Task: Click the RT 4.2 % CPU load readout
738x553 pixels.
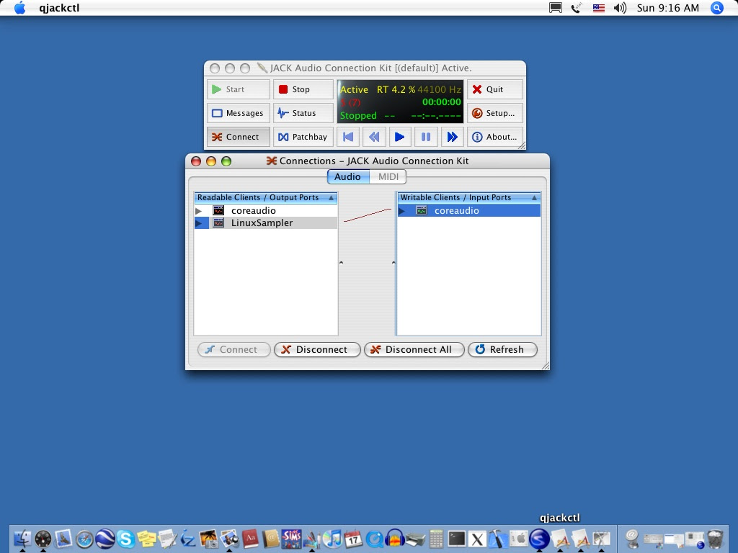Action: pos(396,89)
